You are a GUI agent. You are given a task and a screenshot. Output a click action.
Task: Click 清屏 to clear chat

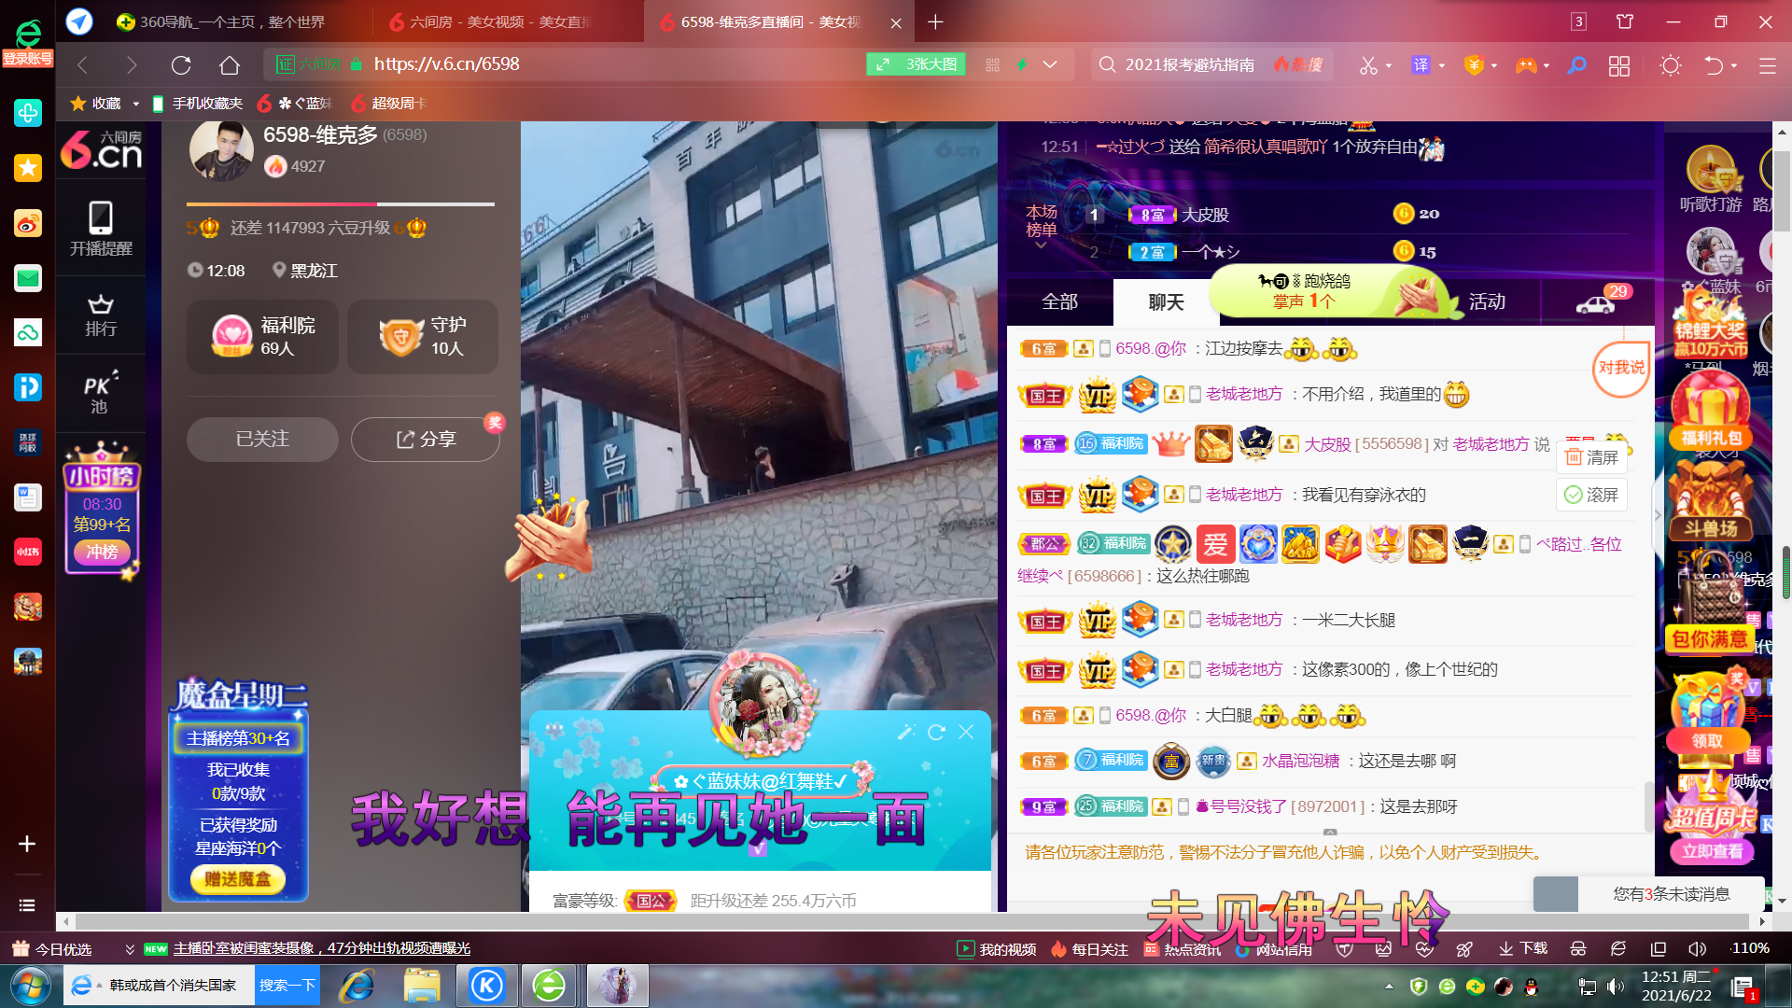coord(1591,457)
